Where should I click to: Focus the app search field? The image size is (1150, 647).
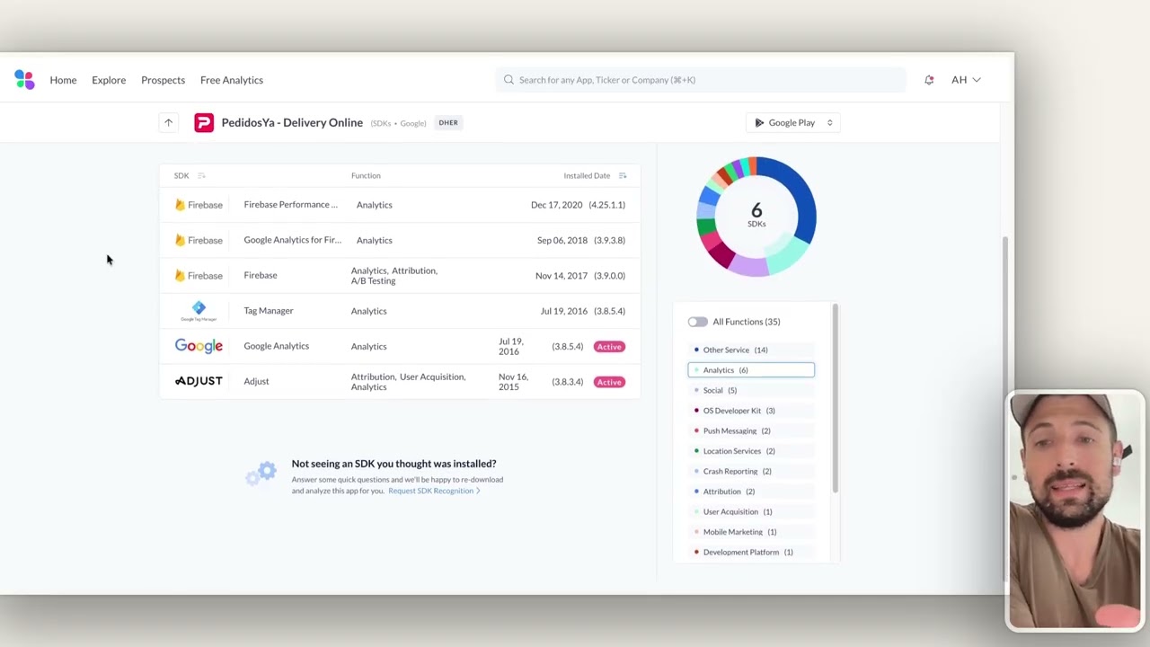(x=701, y=80)
